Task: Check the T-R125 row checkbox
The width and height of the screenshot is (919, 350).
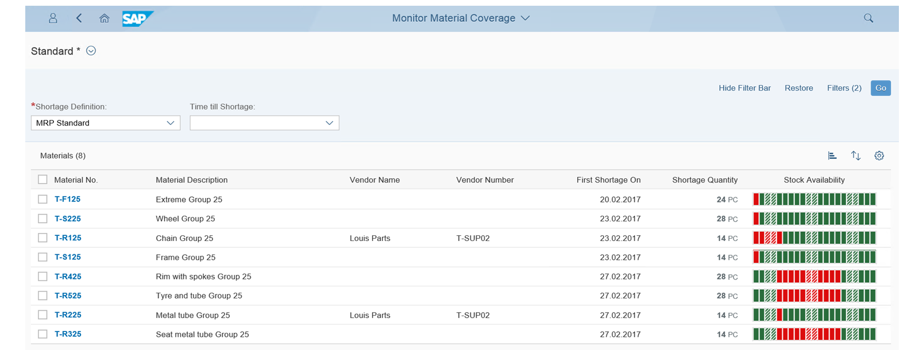Action: point(43,238)
